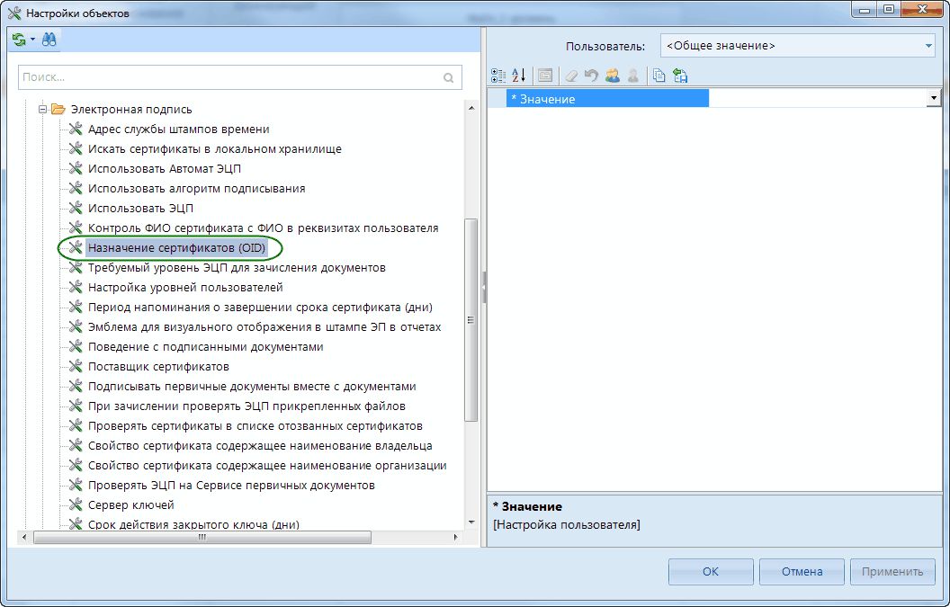Click the binoculars find icon

click(x=49, y=40)
